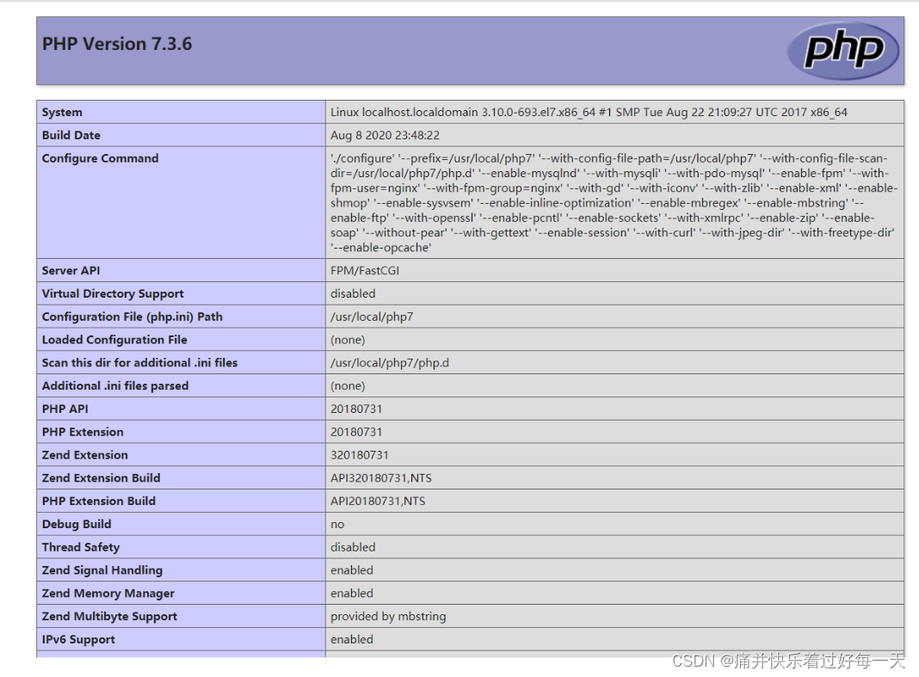Select provided by mbstring value
Viewport: 919px width, 677px height.
tap(388, 616)
